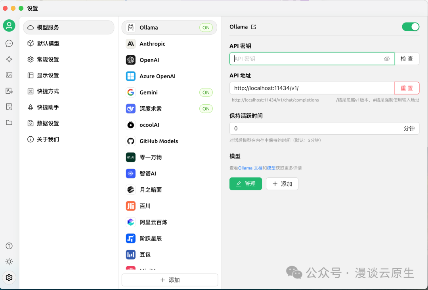Select 阿里云百炼 in provider list

point(169,222)
